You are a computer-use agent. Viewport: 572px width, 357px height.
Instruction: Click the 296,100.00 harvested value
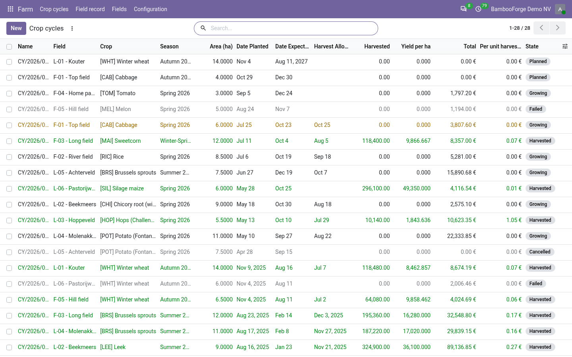(x=376, y=188)
